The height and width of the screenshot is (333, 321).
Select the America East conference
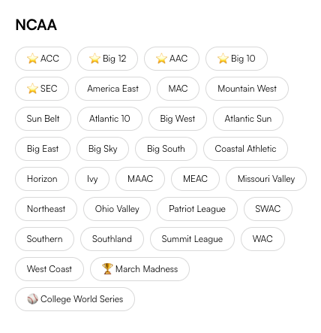[x=112, y=89]
